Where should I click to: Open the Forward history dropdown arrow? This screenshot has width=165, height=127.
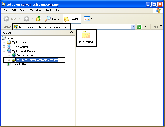coord(32,19)
